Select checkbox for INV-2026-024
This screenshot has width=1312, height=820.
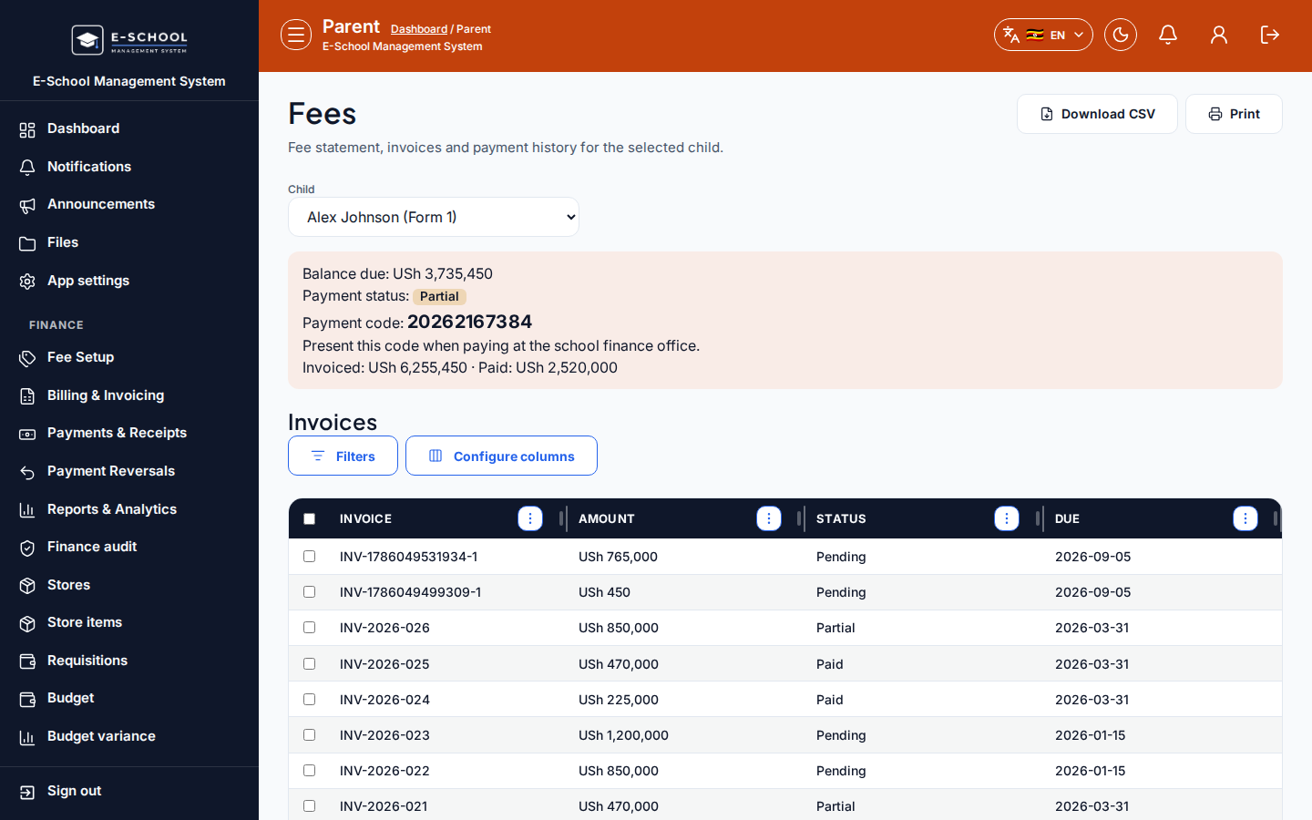coord(310,699)
